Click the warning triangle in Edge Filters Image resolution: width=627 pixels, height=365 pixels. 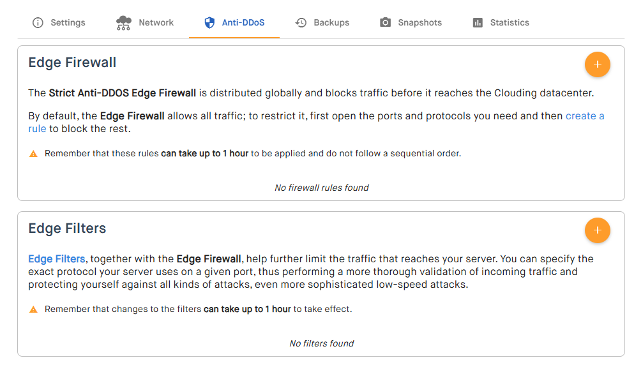tap(33, 309)
